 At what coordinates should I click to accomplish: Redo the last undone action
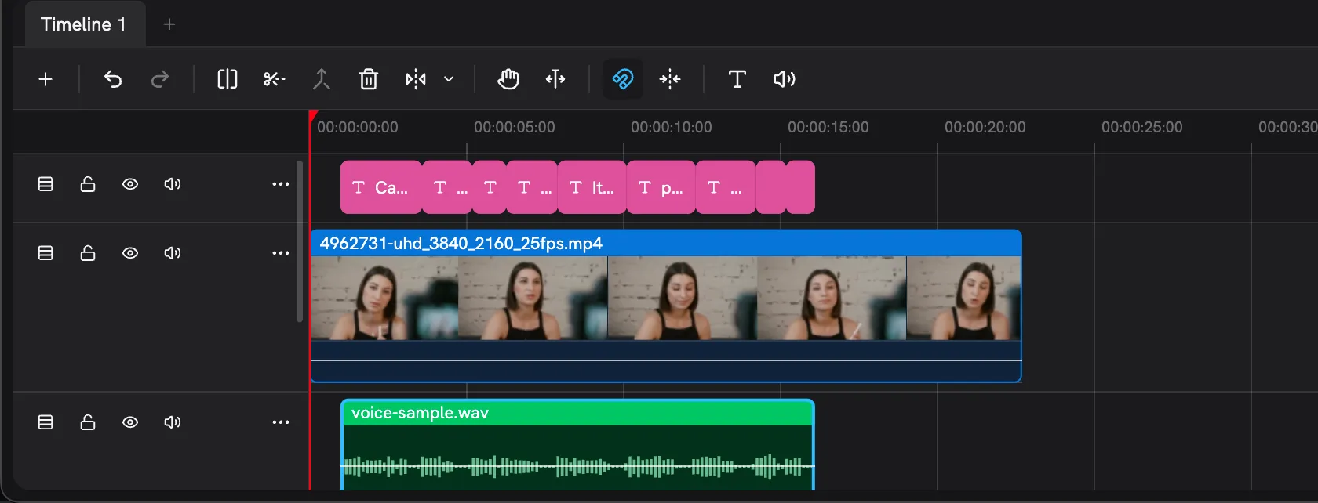160,79
